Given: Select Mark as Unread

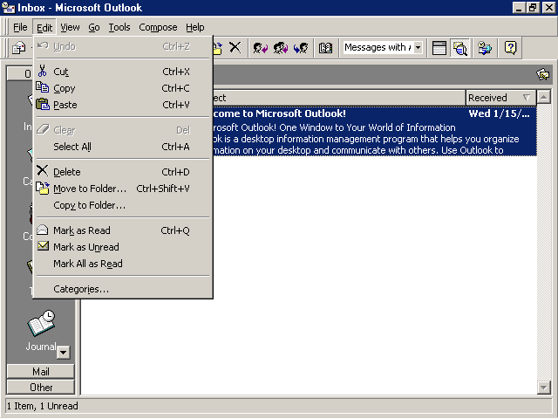Looking at the screenshot, I should (x=123, y=247).
